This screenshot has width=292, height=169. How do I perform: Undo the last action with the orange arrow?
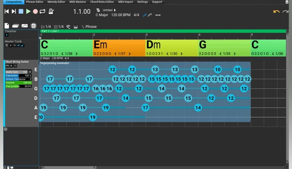pyautogui.click(x=276, y=12)
